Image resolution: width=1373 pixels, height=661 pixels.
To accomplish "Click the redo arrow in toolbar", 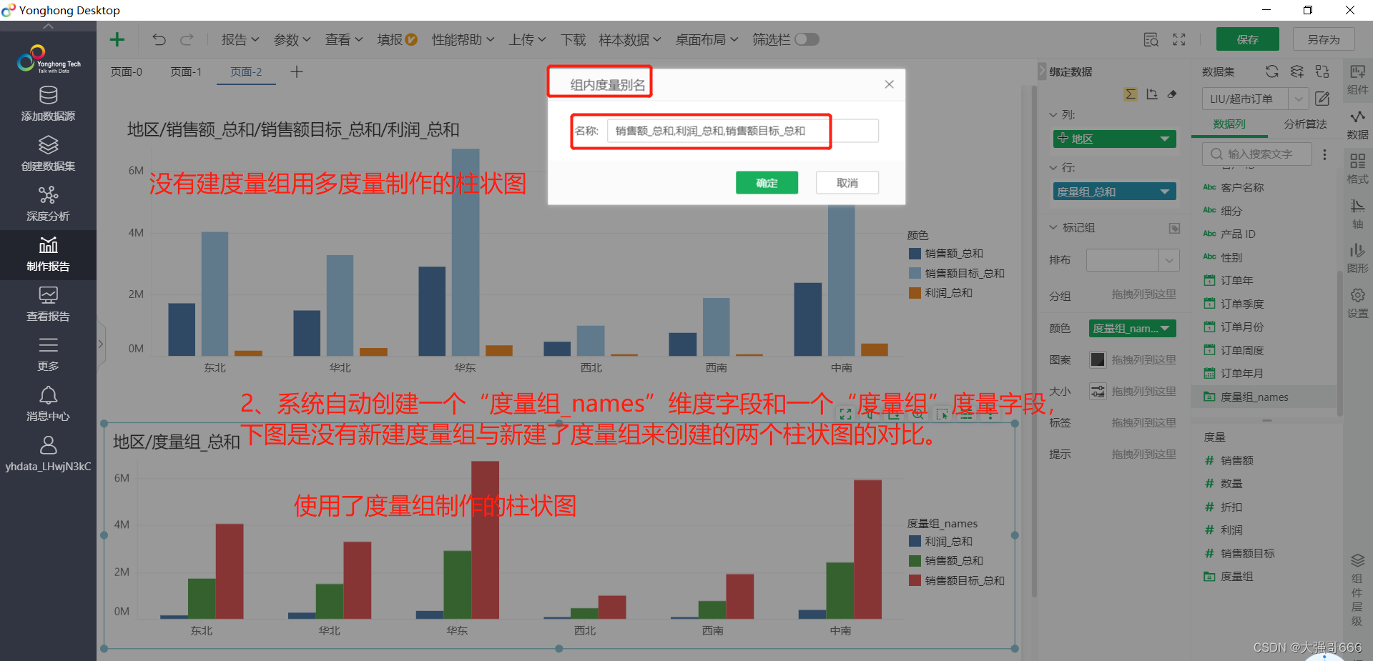I will pyautogui.click(x=187, y=39).
